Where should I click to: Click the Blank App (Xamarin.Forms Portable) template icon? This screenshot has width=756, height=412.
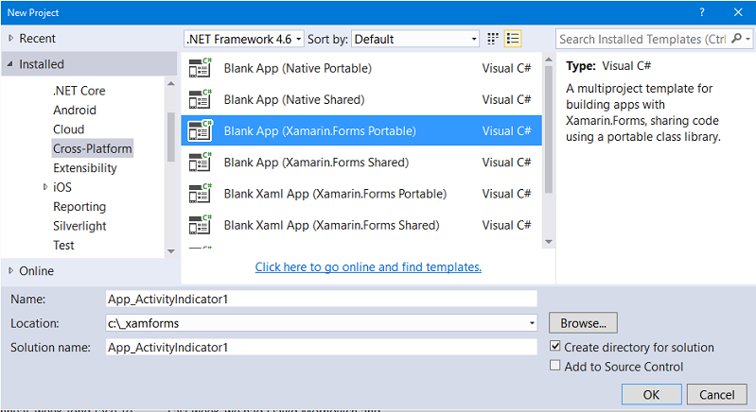pyautogui.click(x=200, y=130)
